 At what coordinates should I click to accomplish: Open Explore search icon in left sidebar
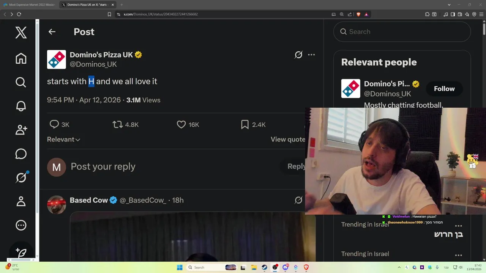pyautogui.click(x=21, y=82)
